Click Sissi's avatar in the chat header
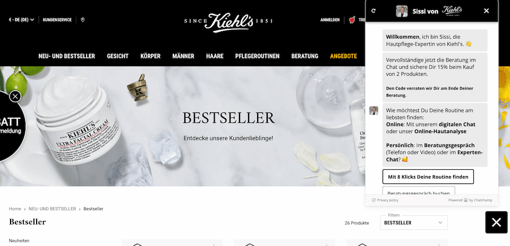Image resolution: width=510 pixels, height=246 pixels. (402, 11)
